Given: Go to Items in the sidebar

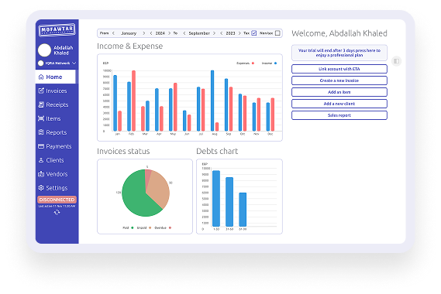Looking at the screenshot, I should click(x=50, y=118).
